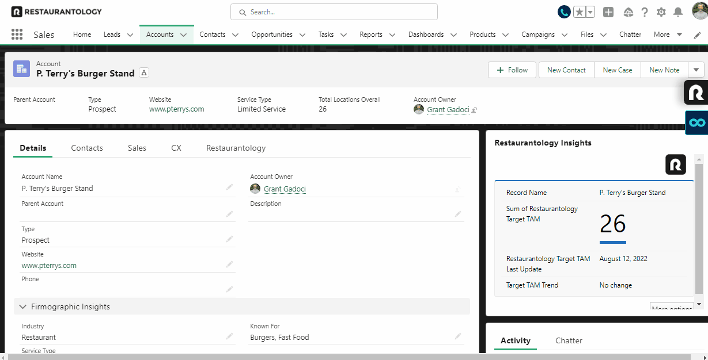This screenshot has width=708, height=360.
Task: Open the App Launcher grid icon
Action: coord(17,35)
